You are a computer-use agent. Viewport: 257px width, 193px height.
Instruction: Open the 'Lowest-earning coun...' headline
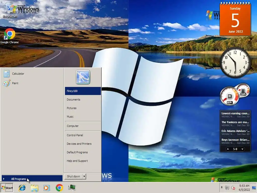[x=235, y=115]
